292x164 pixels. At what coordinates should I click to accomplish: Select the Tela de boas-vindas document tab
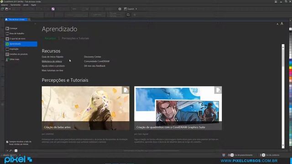(16, 19)
